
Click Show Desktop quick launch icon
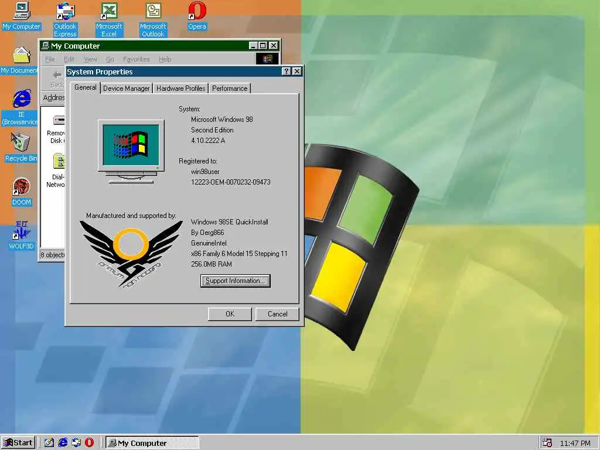click(49, 443)
